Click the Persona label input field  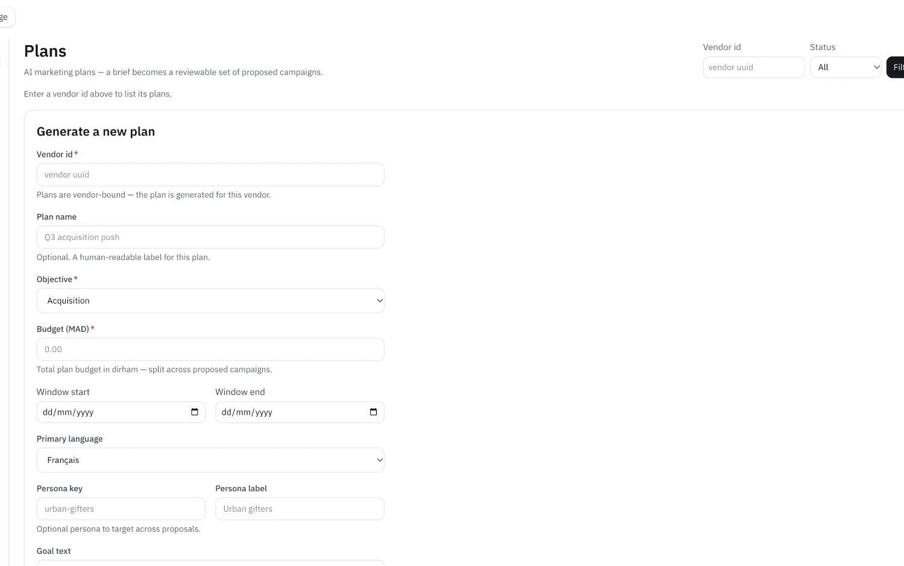click(300, 509)
